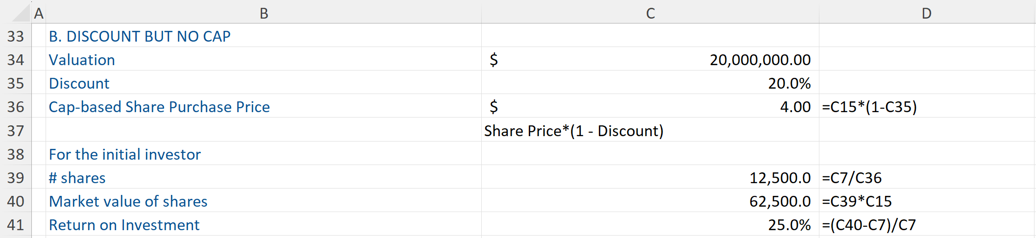Click the 12,500.0 shares value

click(x=780, y=178)
